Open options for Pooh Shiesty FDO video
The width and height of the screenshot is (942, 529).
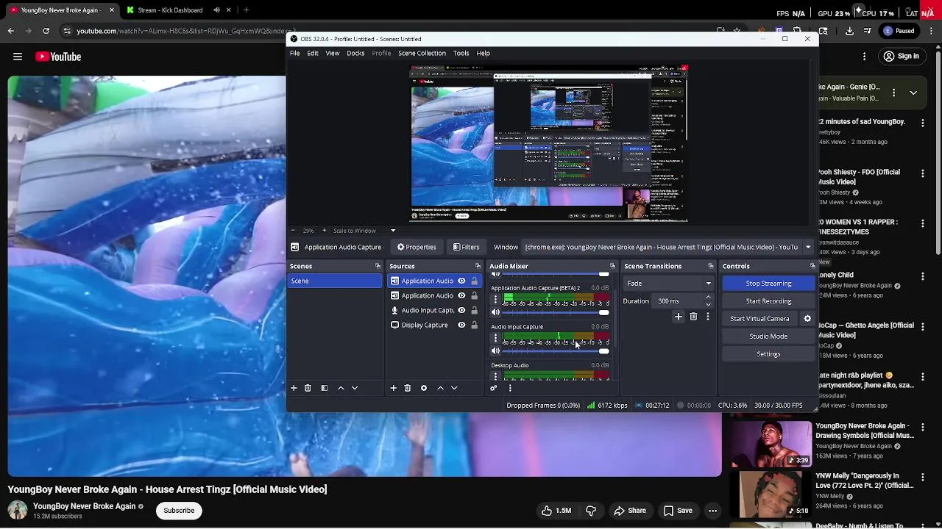pos(923,173)
